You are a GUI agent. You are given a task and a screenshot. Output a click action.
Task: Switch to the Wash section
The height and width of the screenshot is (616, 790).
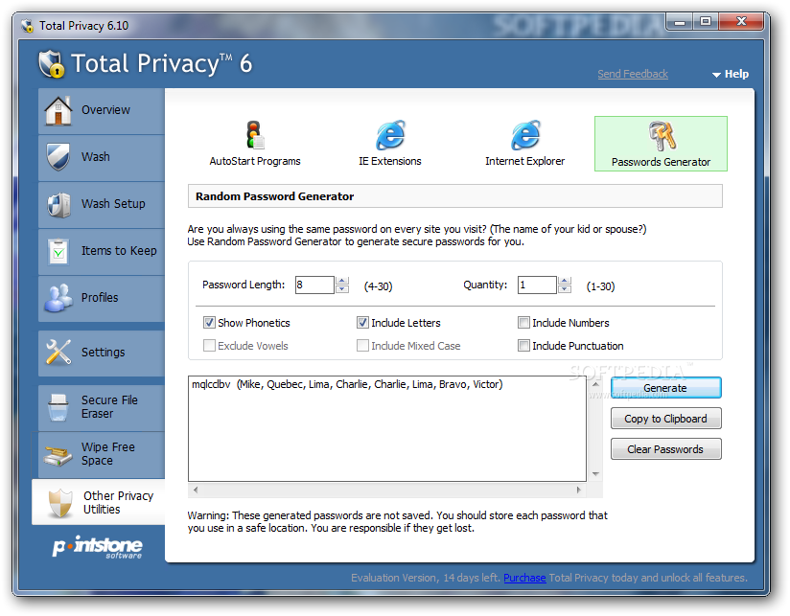pyautogui.click(x=102, y=158)
